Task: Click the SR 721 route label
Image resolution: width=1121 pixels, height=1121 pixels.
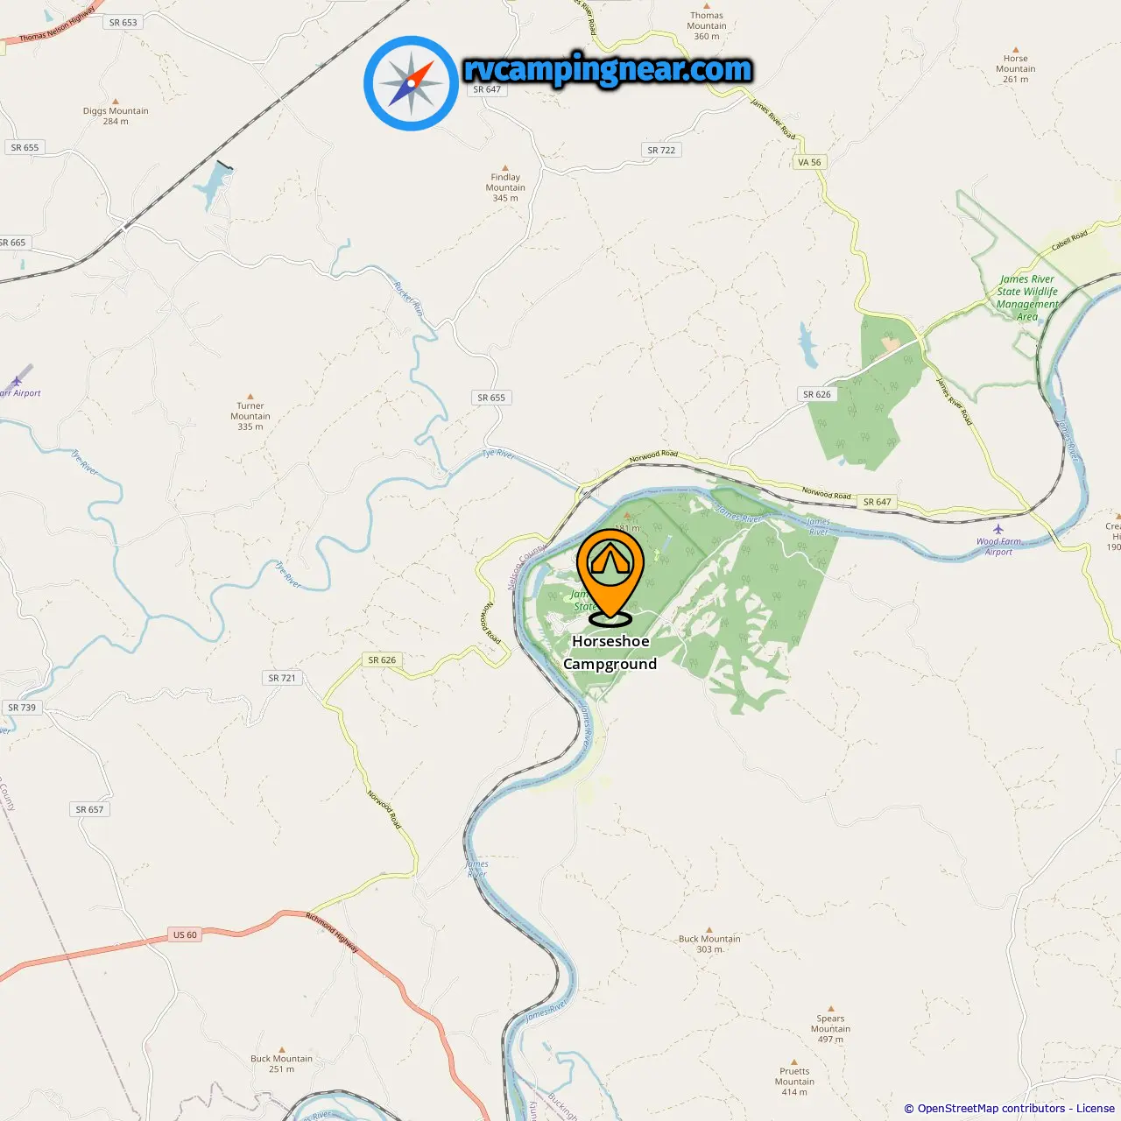Action: 282,678
